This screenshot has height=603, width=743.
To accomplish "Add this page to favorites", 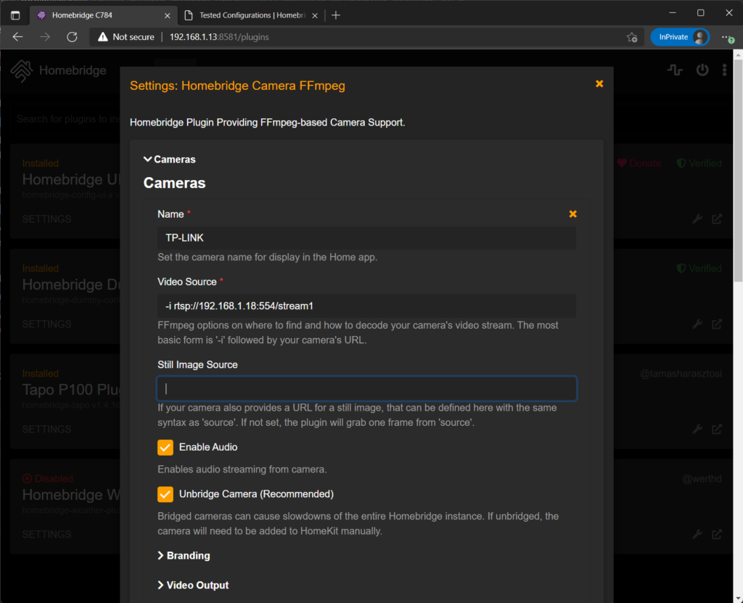I will (x=632, y=37).
